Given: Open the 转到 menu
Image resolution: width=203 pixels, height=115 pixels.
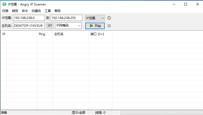Looking at the screenshot, I should click(x=15, y=11).
